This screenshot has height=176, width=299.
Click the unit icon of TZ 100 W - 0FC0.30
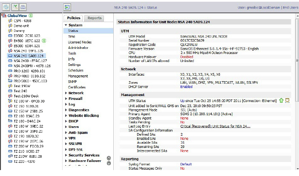pos(10,101)
